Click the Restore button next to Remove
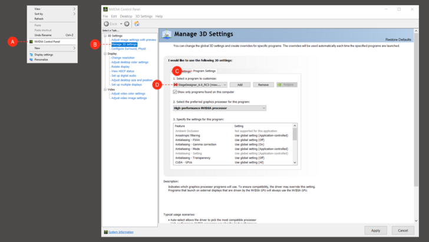This screenshot has height=242, width=429. pyautogui.click(x=287, y=84)
